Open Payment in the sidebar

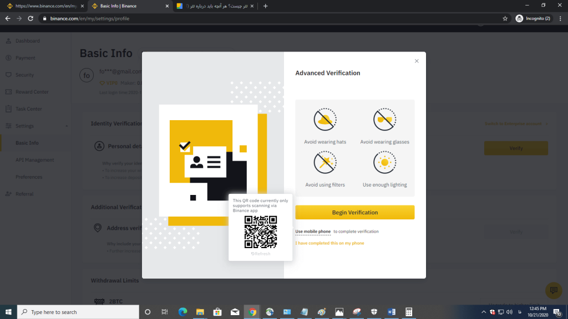tap(26, 58)
